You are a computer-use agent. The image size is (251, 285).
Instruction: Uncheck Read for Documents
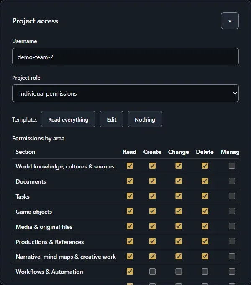point(130,181)
